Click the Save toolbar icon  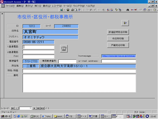pyautogui.click(x=68, y=10)
